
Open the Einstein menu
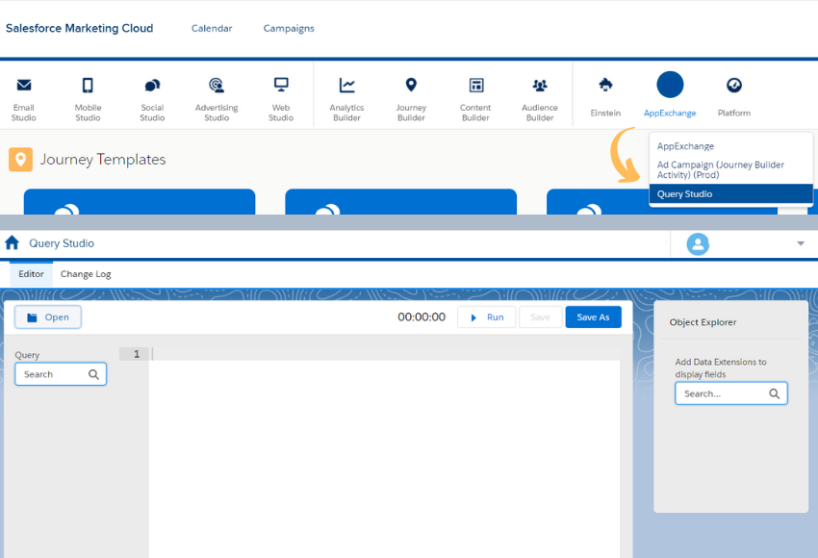(605, 97)
